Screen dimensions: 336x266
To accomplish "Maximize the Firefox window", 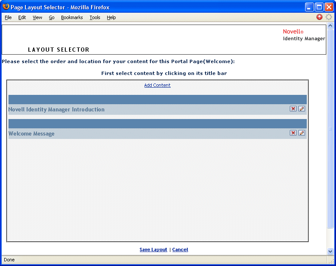I will 319,7.
